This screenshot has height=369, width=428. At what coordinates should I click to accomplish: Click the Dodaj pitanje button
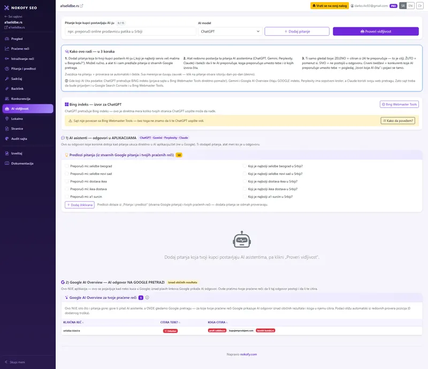tap(297, 32)
